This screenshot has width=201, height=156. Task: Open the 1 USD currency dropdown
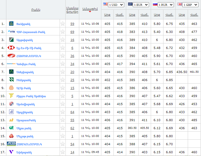pyautogui.click(x=116, y=5)
